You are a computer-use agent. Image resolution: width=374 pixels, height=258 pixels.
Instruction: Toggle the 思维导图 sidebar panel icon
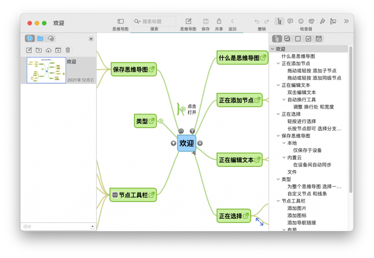(x=121, y=22)
